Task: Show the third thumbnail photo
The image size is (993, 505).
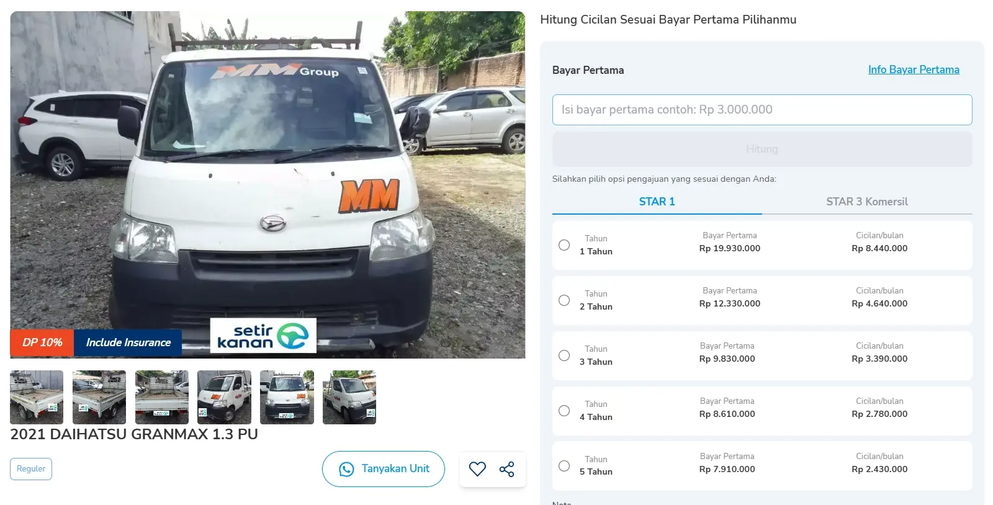Action: click(x=162, y=397)
